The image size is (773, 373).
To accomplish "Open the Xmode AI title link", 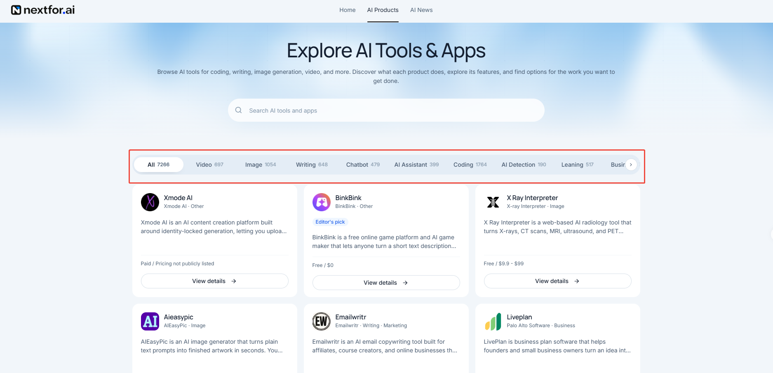I will [x=178, y=198].
